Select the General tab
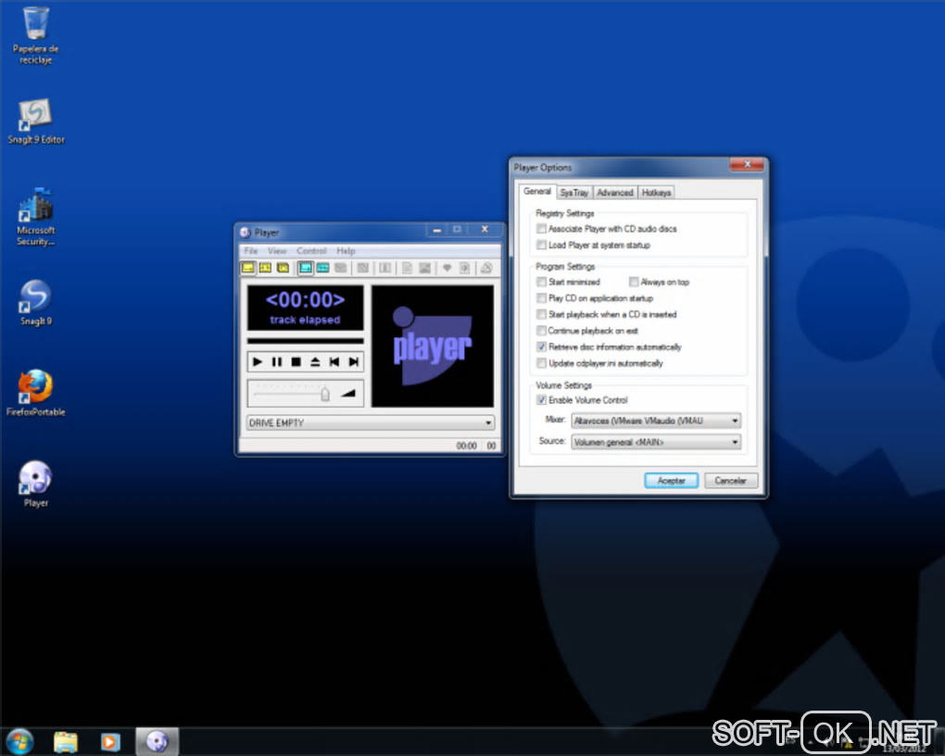 click(x=537, y=191)
